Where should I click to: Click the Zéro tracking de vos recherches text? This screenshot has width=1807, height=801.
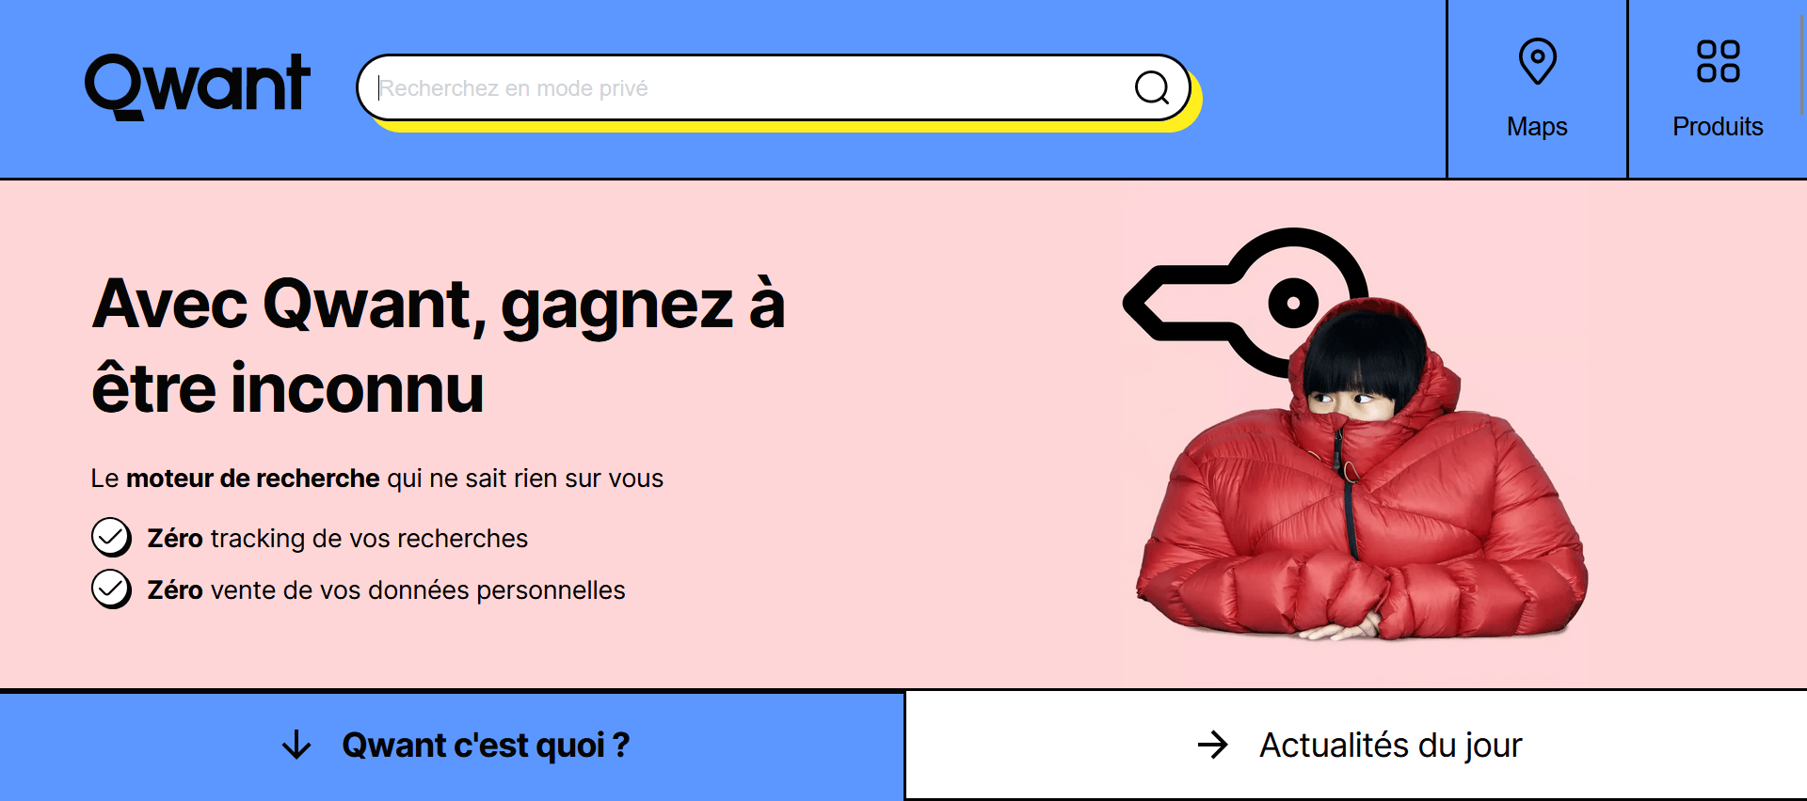[x=338, y=539]
